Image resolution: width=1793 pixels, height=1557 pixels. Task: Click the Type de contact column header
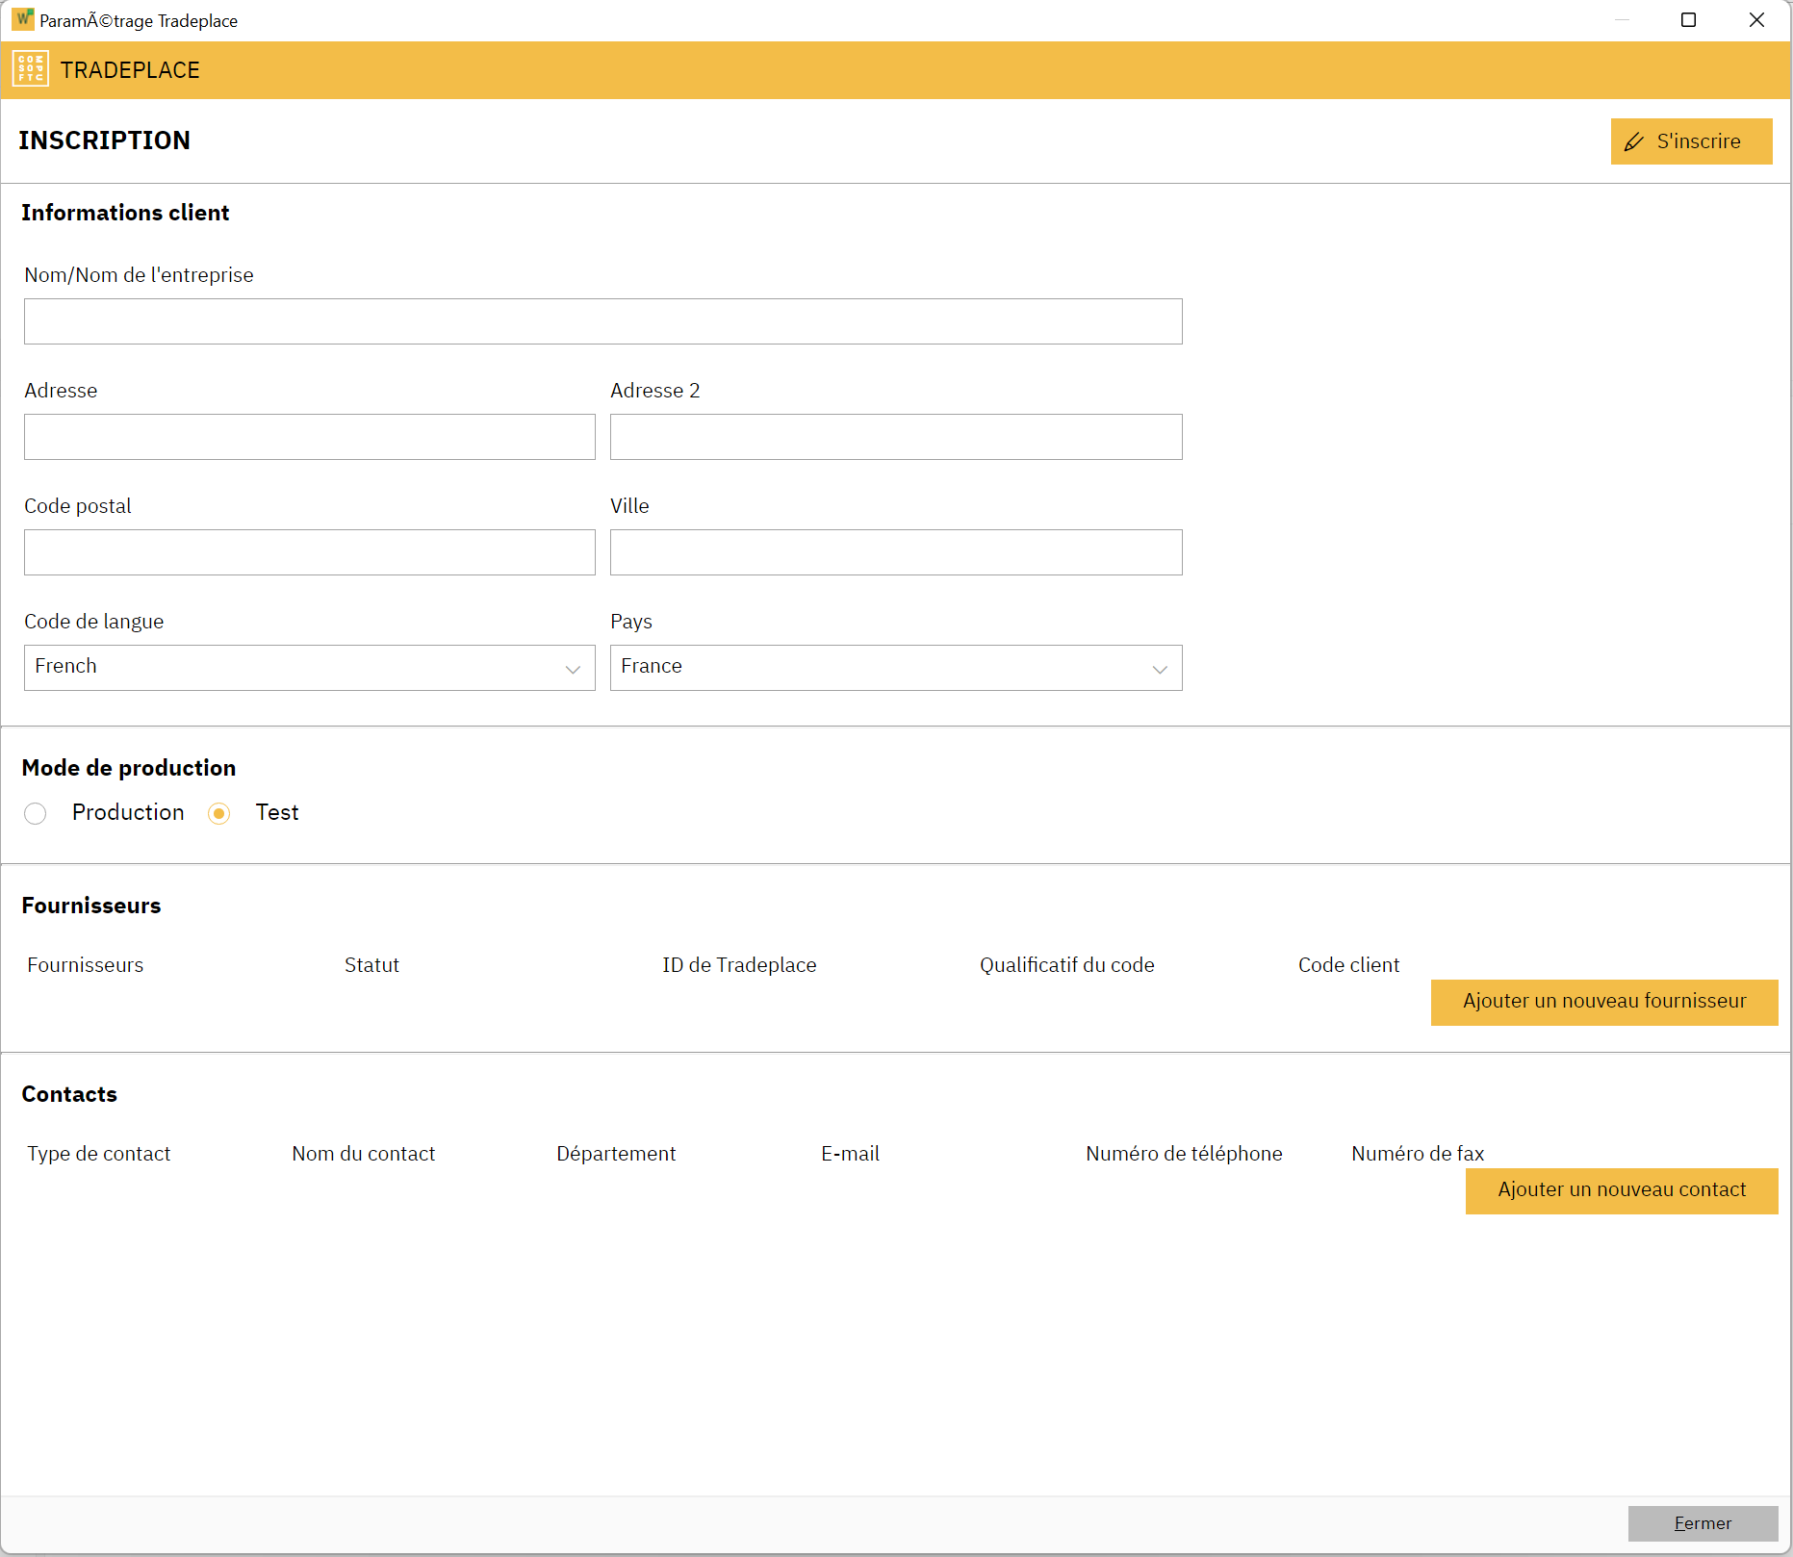coord(98,1154)
